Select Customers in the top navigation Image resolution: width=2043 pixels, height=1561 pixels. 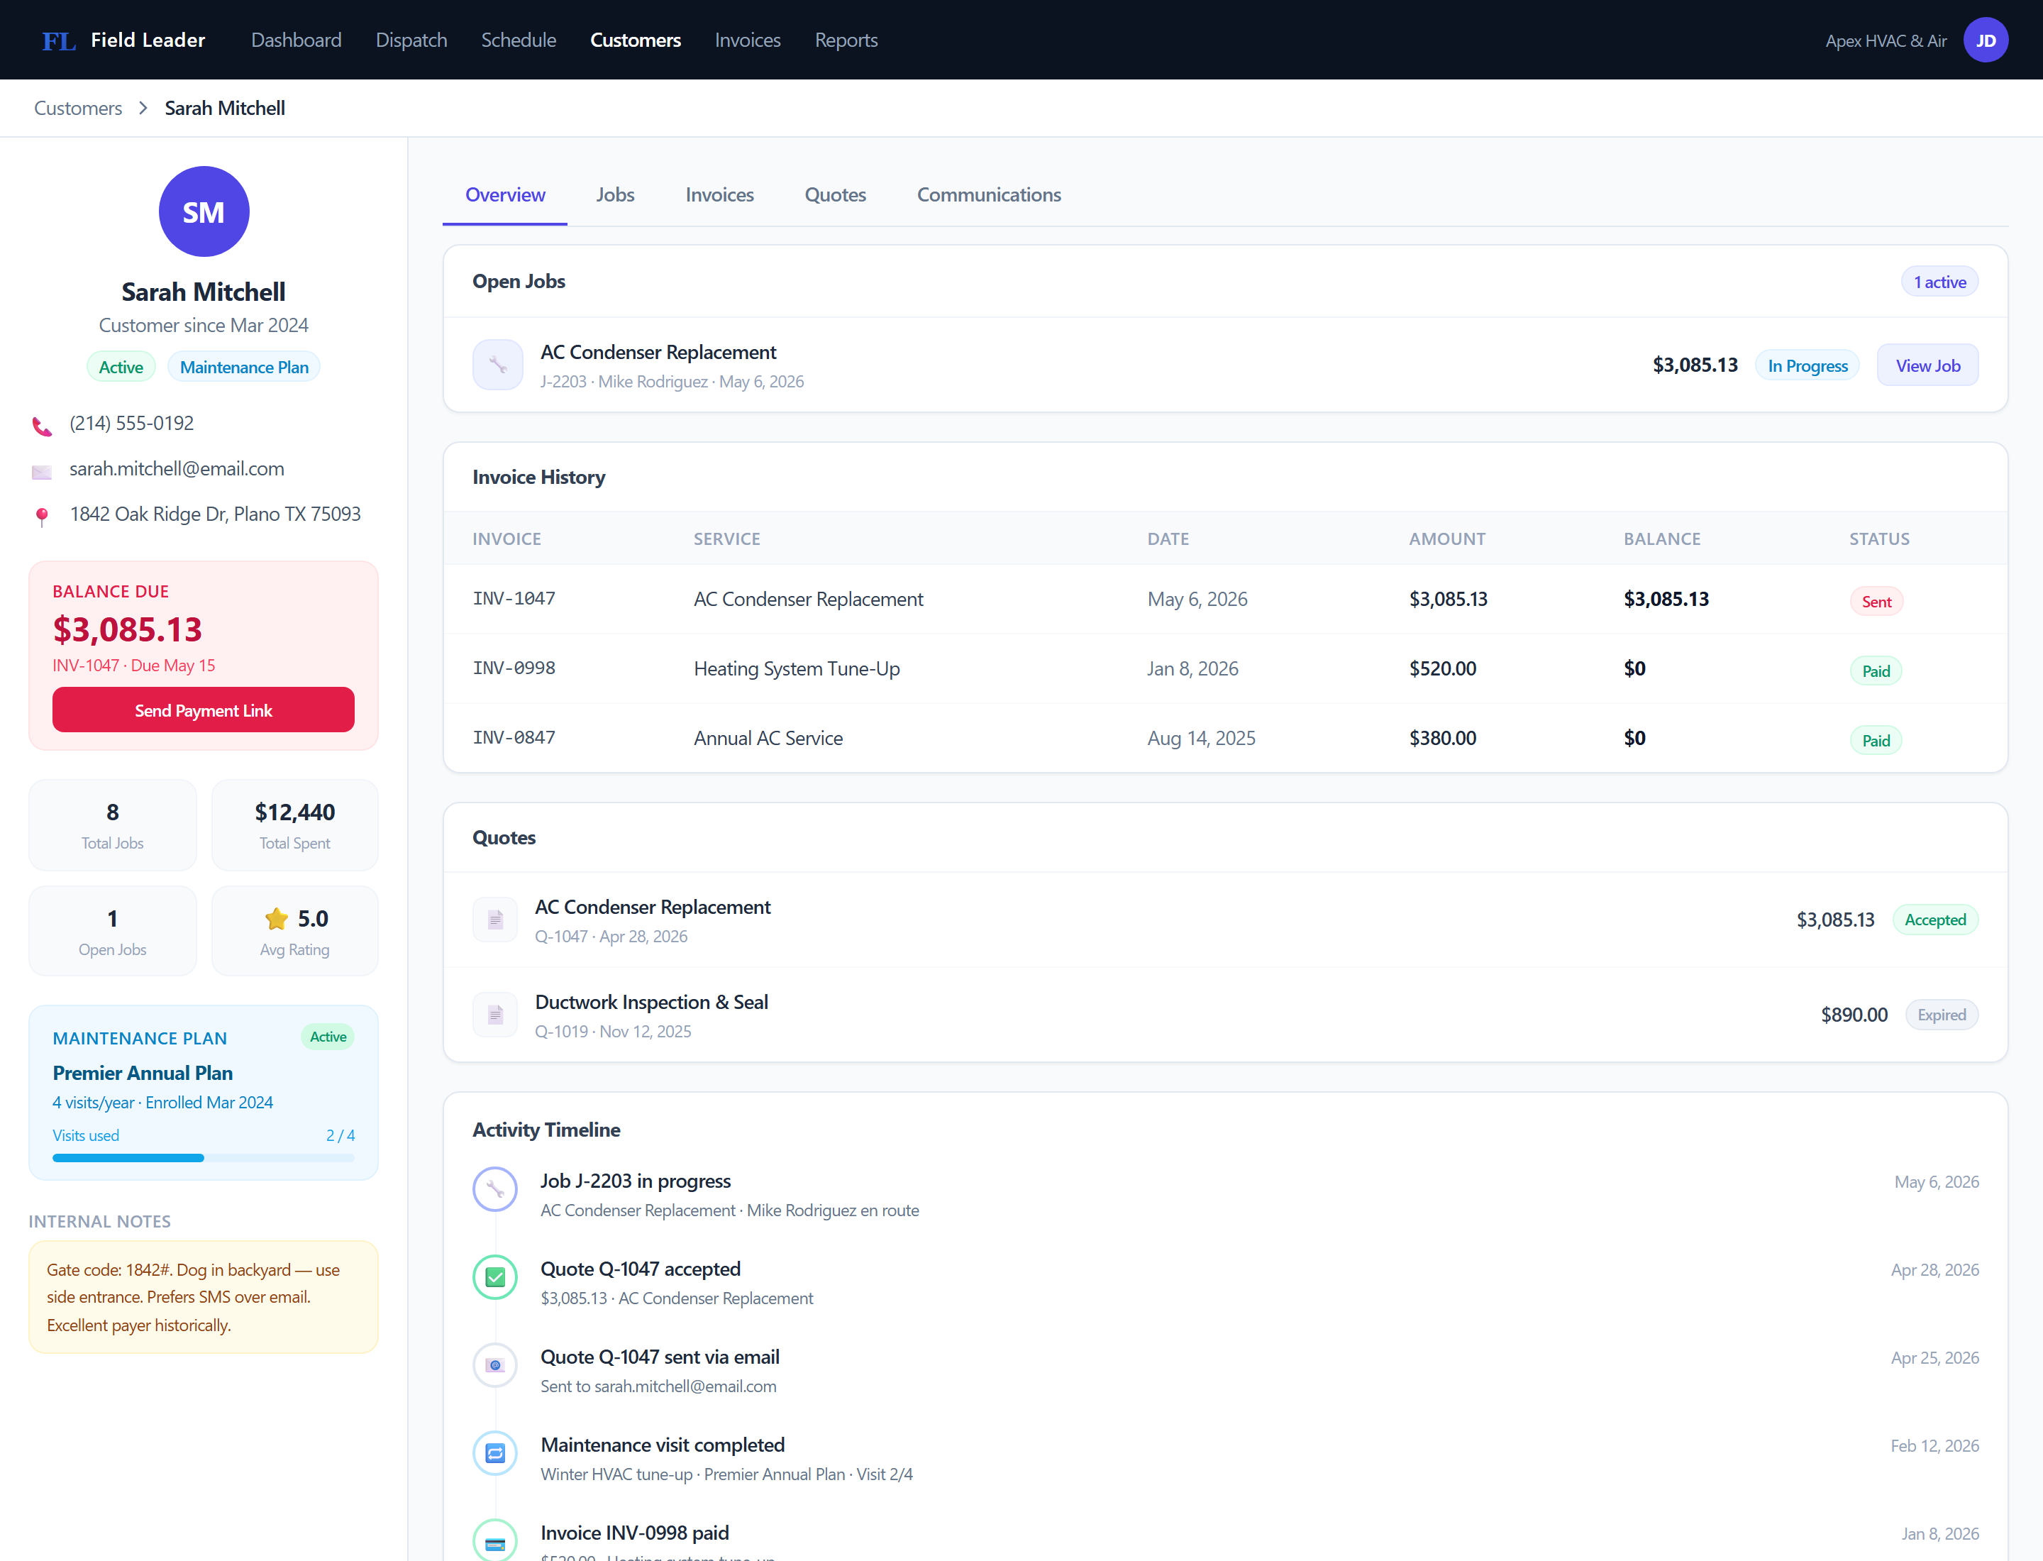coord(636,40)
